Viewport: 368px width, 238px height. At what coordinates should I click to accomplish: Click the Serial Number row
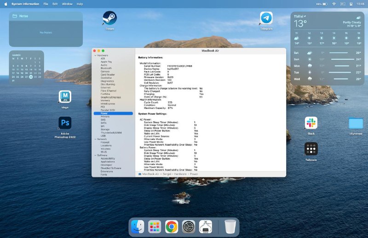(168, 66)
